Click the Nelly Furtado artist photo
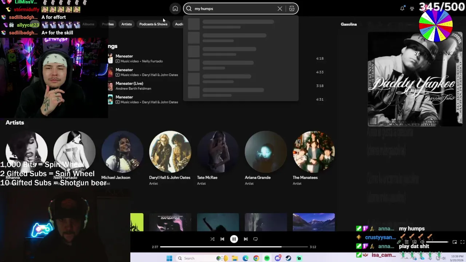 click(x=74, y=151)
